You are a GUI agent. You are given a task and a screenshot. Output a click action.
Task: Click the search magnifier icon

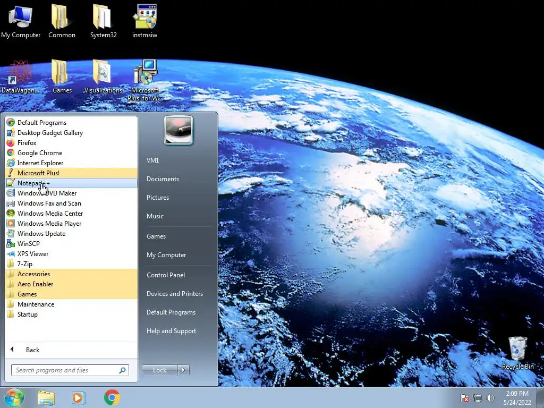click(123, 370)
